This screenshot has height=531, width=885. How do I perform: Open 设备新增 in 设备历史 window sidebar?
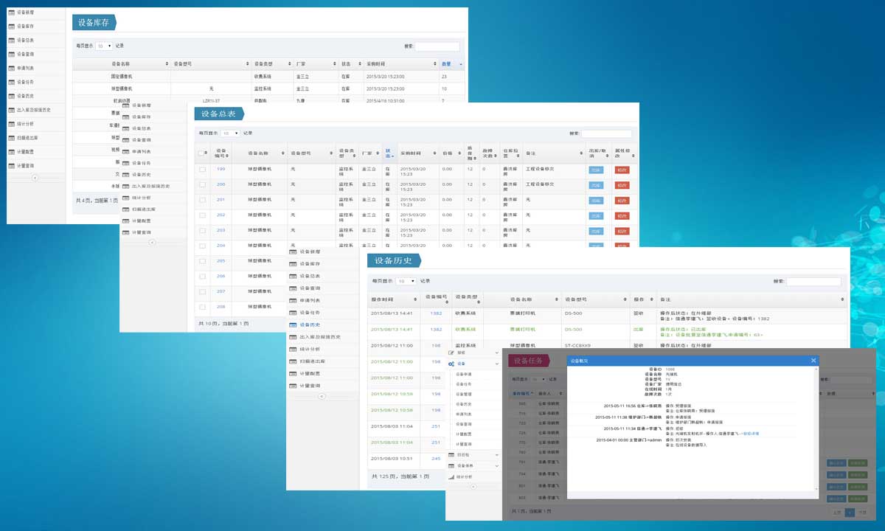pyautogui.click(x=322, y=251)
